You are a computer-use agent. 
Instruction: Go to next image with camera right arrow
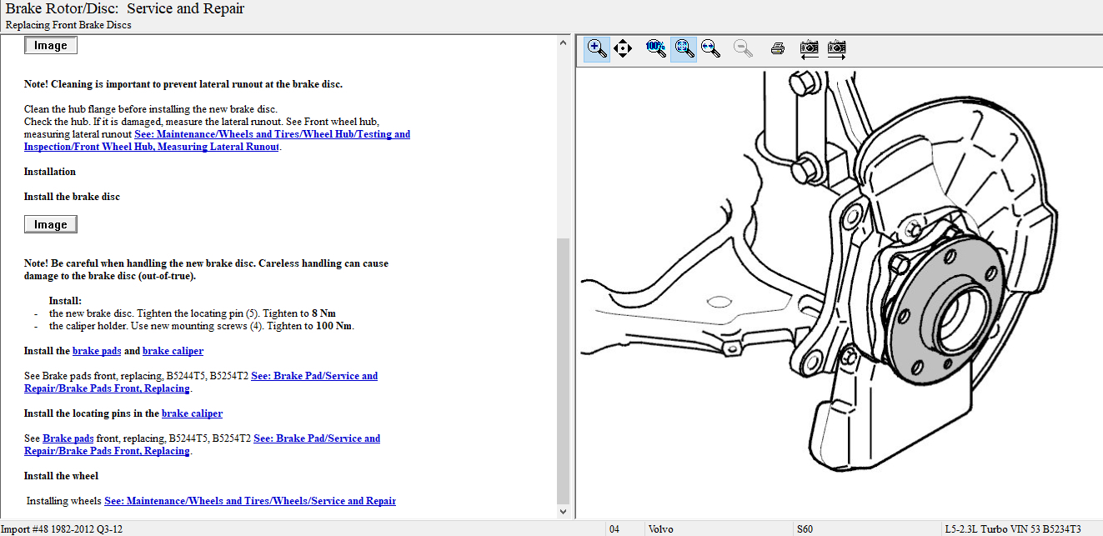point(836,48)
